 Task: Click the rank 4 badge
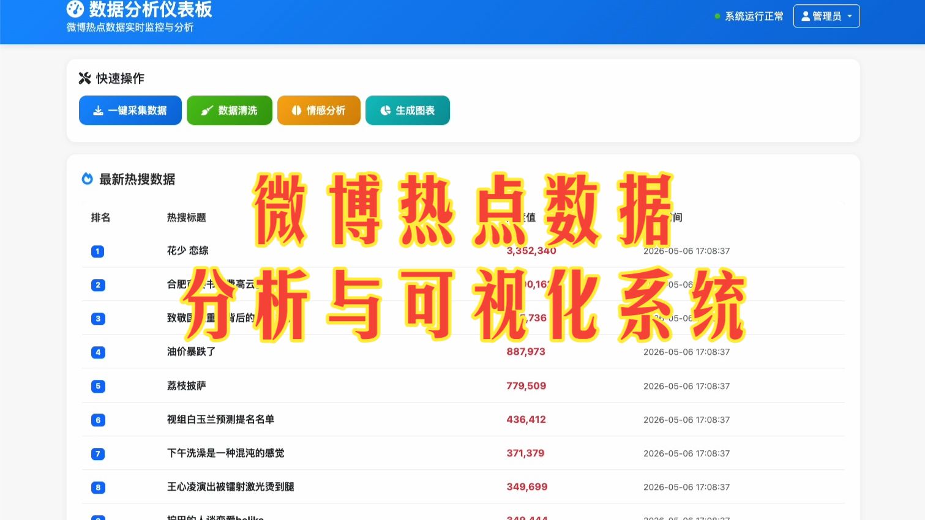(97, 352)
